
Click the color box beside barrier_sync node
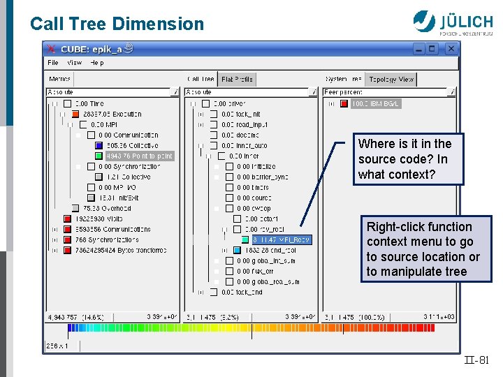(229, 177)
